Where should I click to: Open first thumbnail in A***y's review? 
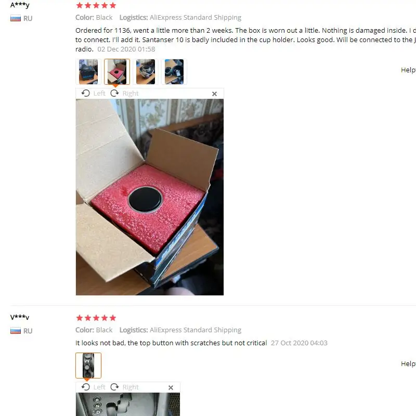coord(88,72)
